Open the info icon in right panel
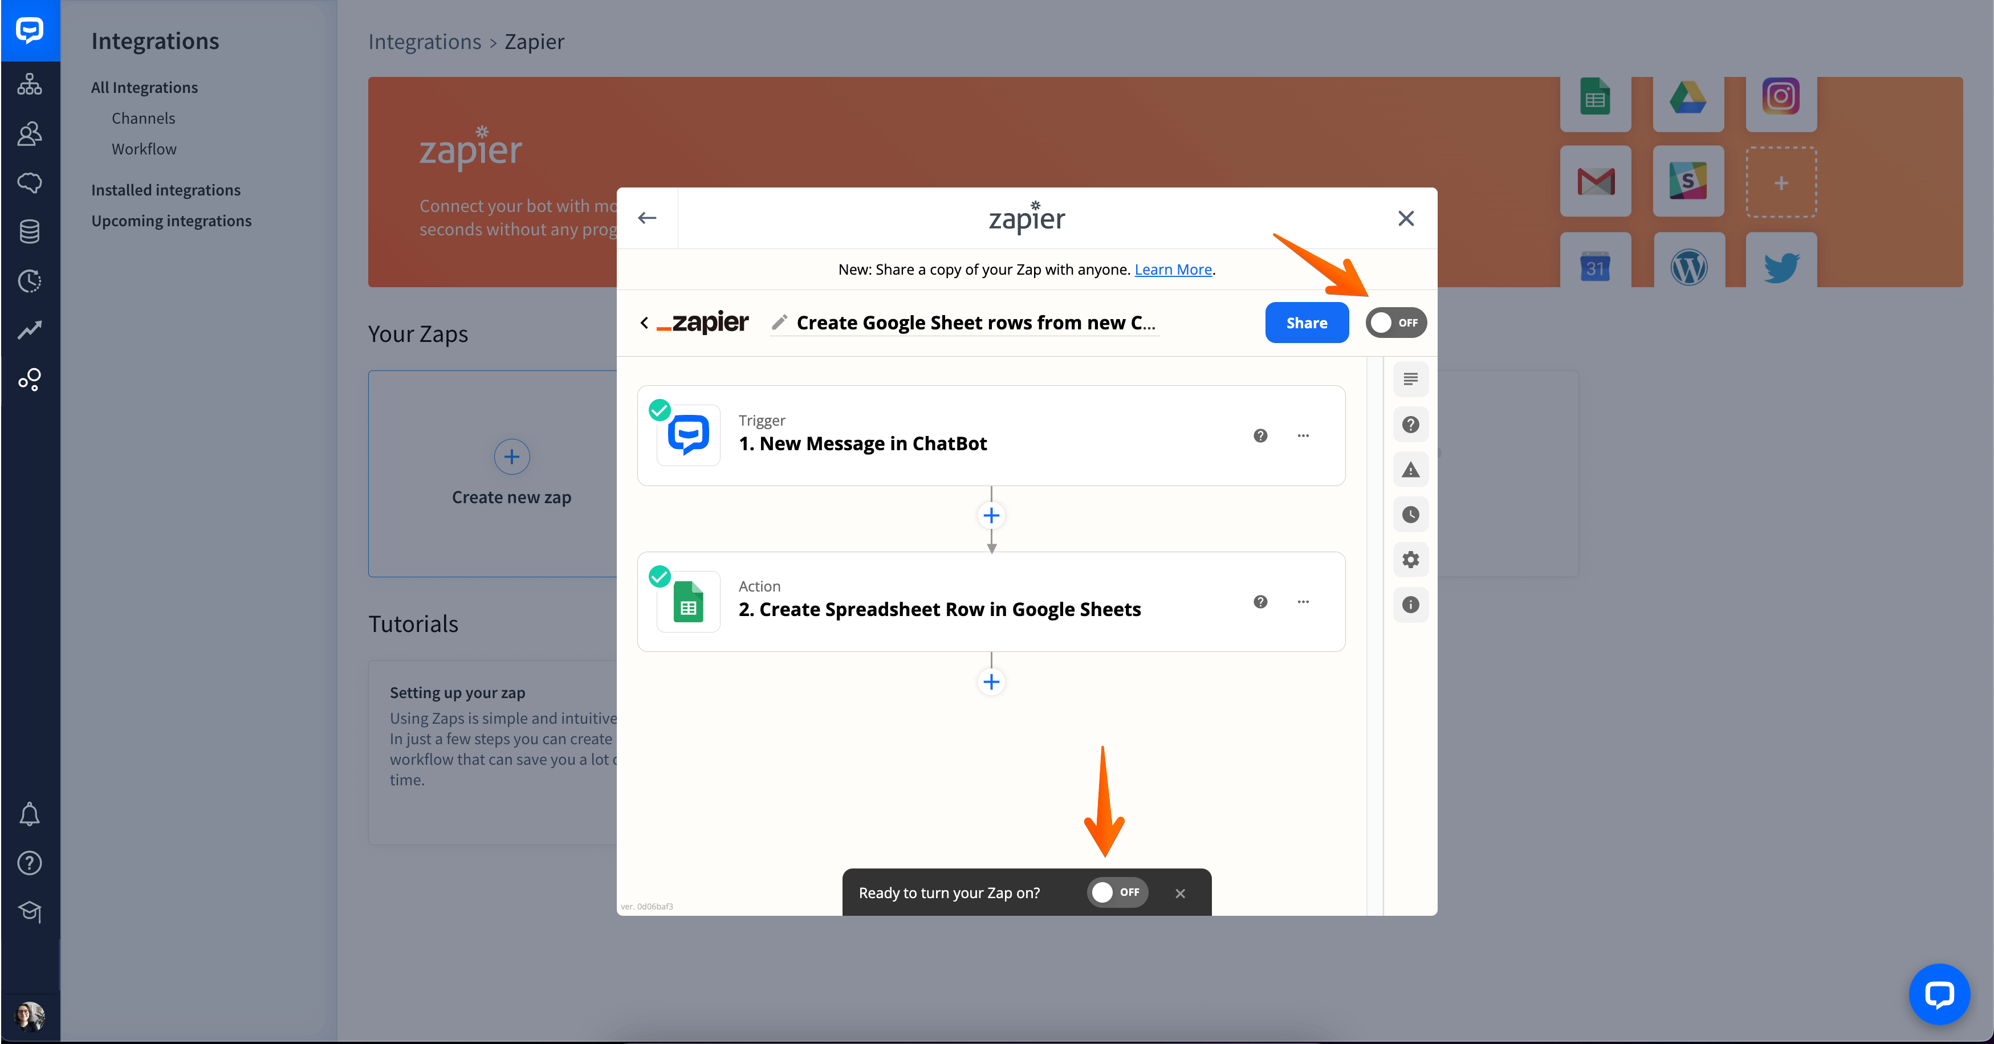Viewport: 1994px width, 1044px height. pyautogui.click(x=1410, y=605)
